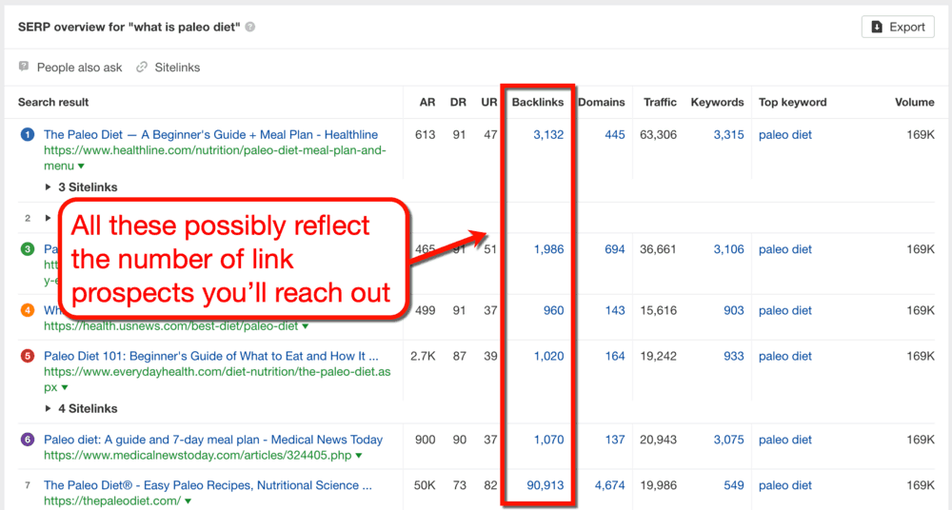Click the red position 5 badge
Viewport: 952px width, 510px height.
point(28,356)
